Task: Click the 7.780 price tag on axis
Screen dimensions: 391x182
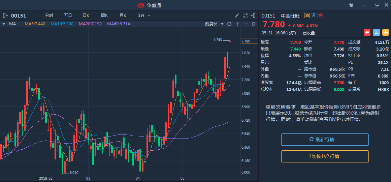Action: [249, 41]
